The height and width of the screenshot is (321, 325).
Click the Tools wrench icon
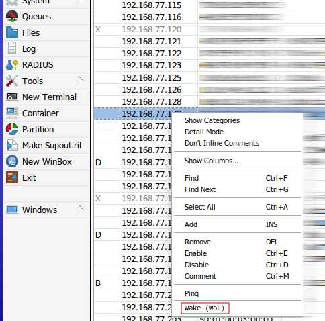[x=12, y=81]
